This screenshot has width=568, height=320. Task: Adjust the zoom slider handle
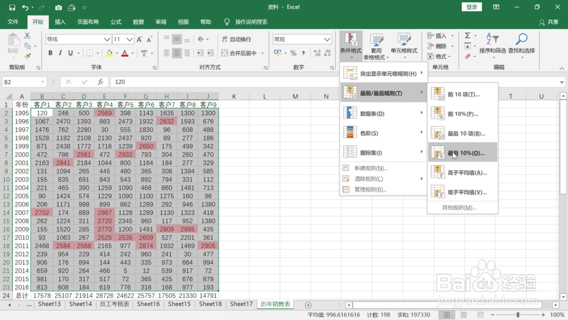[x=517, y=314]
